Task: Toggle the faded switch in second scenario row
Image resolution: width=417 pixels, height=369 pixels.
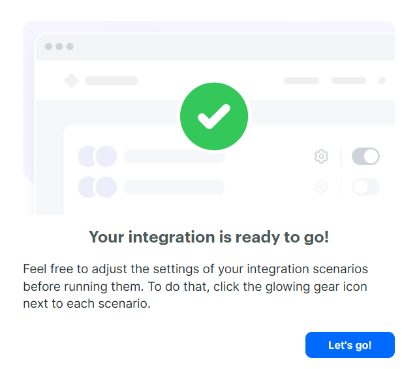Action: click(365, 187)
